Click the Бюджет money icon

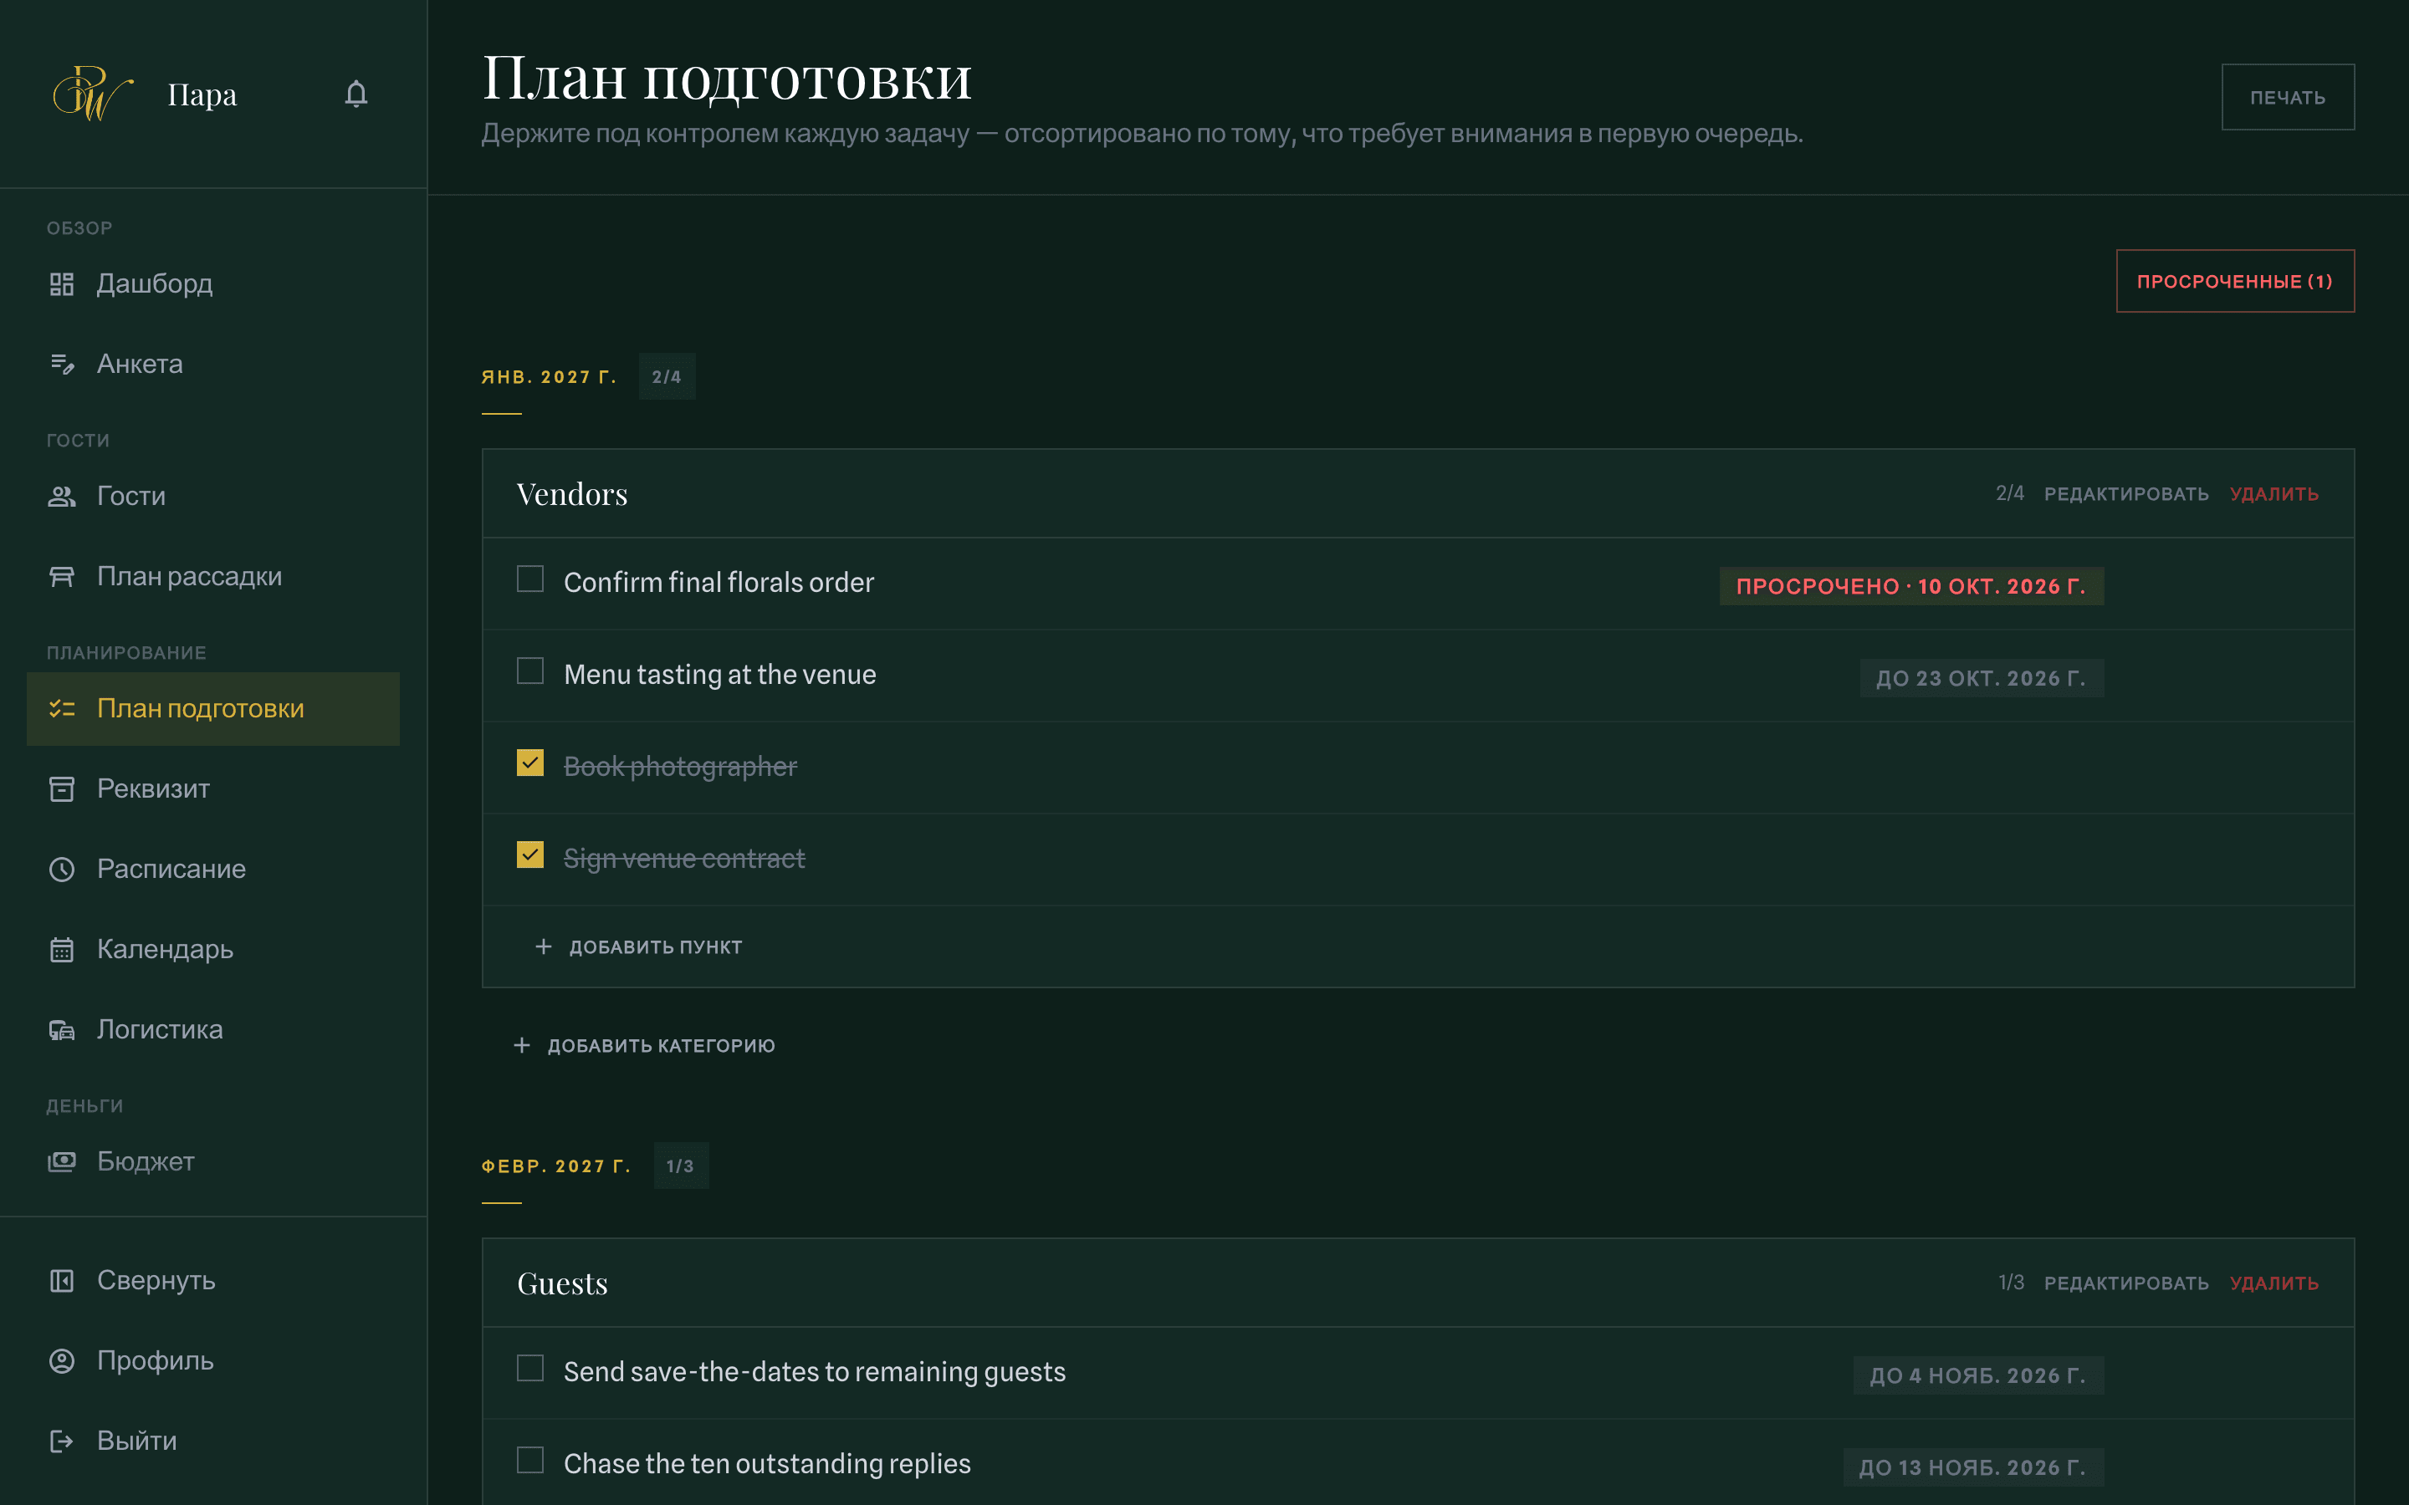62,1161
